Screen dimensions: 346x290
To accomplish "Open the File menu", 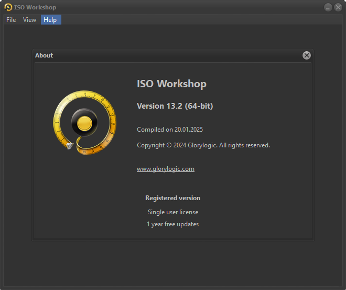I will (11, 20).
